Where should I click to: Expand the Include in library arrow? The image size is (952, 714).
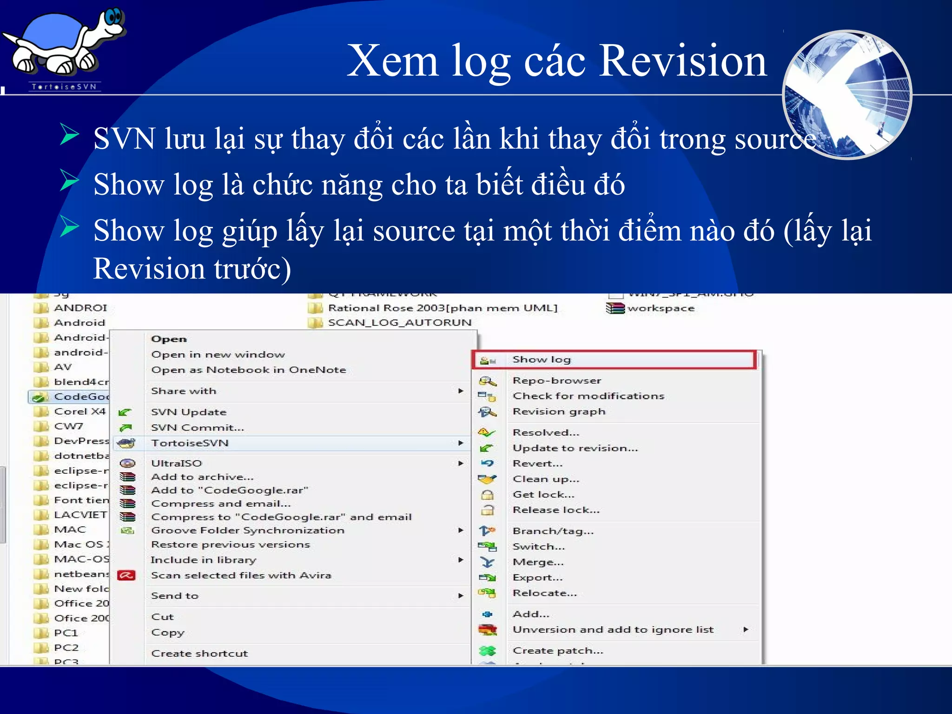[461, 560]
